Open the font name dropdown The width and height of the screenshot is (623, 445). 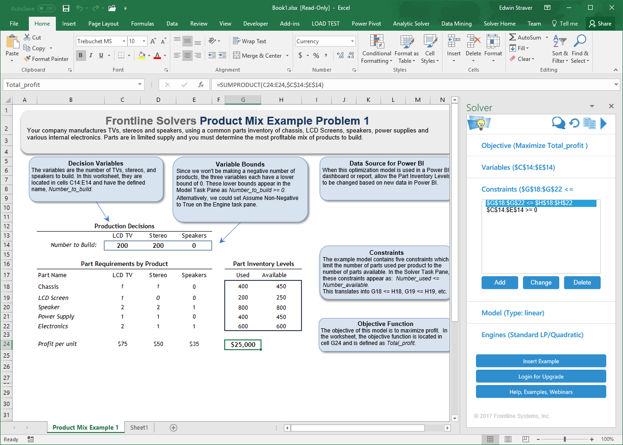pyautogui.click(x=124, y=41)
